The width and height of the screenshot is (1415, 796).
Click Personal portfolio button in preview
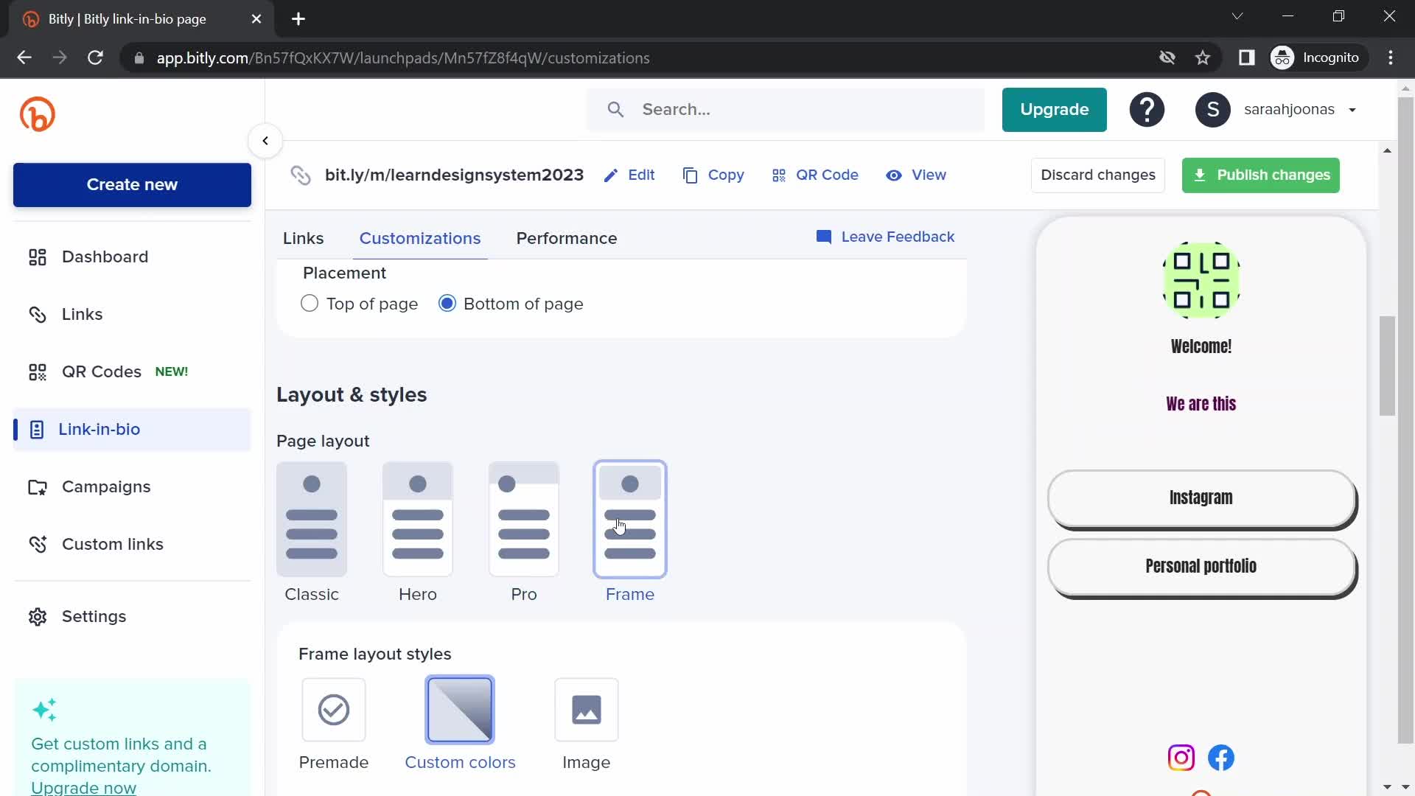pos(1201,567)
